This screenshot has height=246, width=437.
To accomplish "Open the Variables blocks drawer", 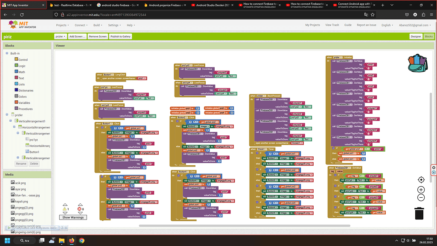I will point(24,102).
